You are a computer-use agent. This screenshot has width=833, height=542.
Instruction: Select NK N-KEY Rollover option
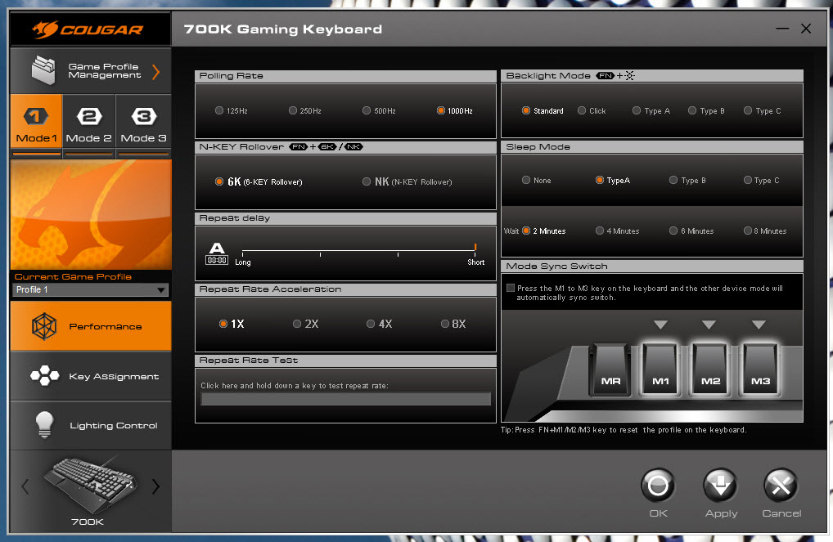tap(367, 181)
